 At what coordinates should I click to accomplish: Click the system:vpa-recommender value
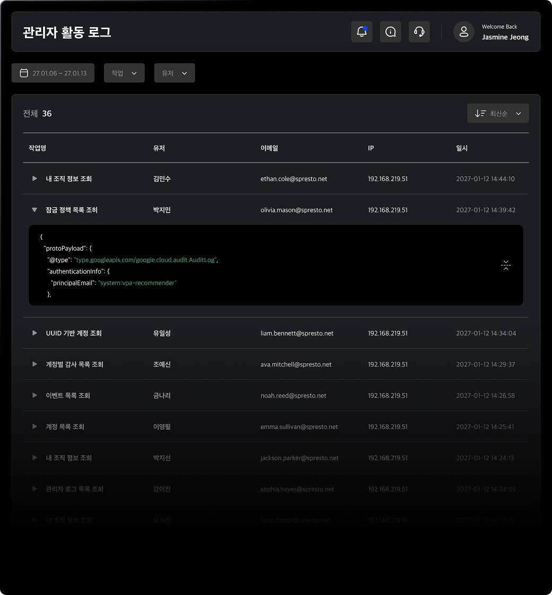point(137,283)
